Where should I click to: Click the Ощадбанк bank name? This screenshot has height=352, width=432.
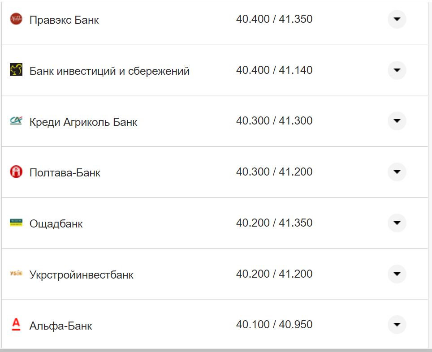(56, 223)
